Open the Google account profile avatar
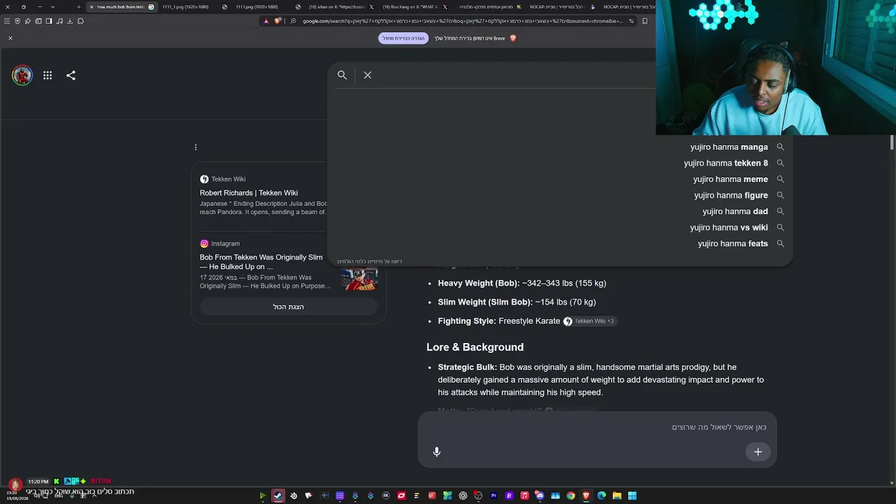 tap(22, 76)
